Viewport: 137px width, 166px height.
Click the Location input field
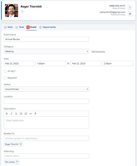click(46, 101)
